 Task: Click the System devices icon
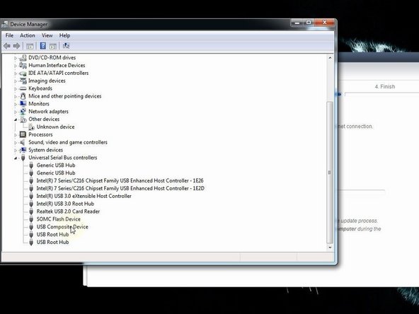click(23, 150)
